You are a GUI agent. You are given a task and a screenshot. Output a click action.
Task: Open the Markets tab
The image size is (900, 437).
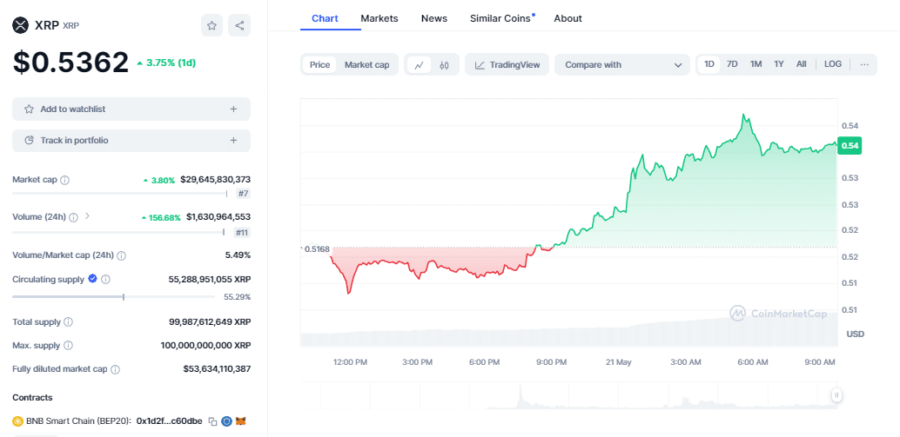pyautogui.click(x=379, y=18)
